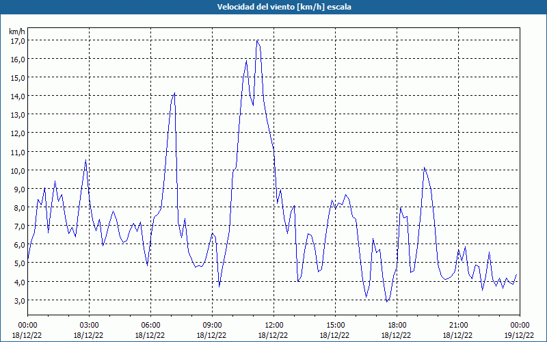This screenshot has height=342, width=547.
Task: Select the "16,0" y-axis value
Action: point(18,60)
